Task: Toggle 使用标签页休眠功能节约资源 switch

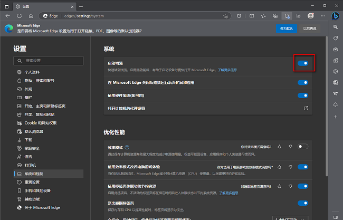Action: (x=303, y=186)
